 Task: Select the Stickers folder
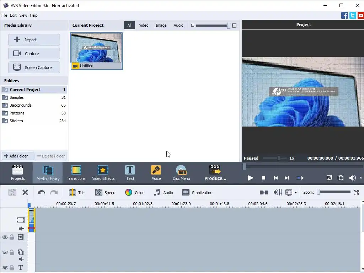click(x=34, y=121)
